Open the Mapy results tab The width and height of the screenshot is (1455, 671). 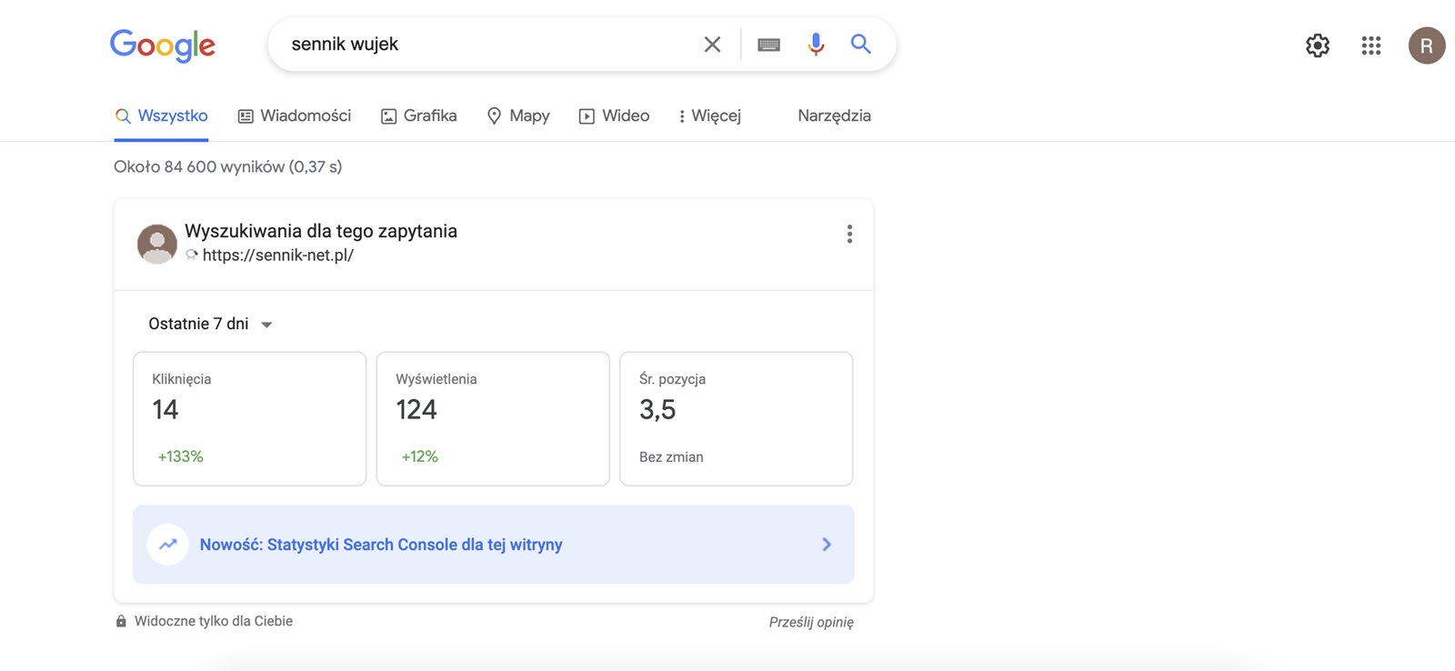(x=518, y=115)
